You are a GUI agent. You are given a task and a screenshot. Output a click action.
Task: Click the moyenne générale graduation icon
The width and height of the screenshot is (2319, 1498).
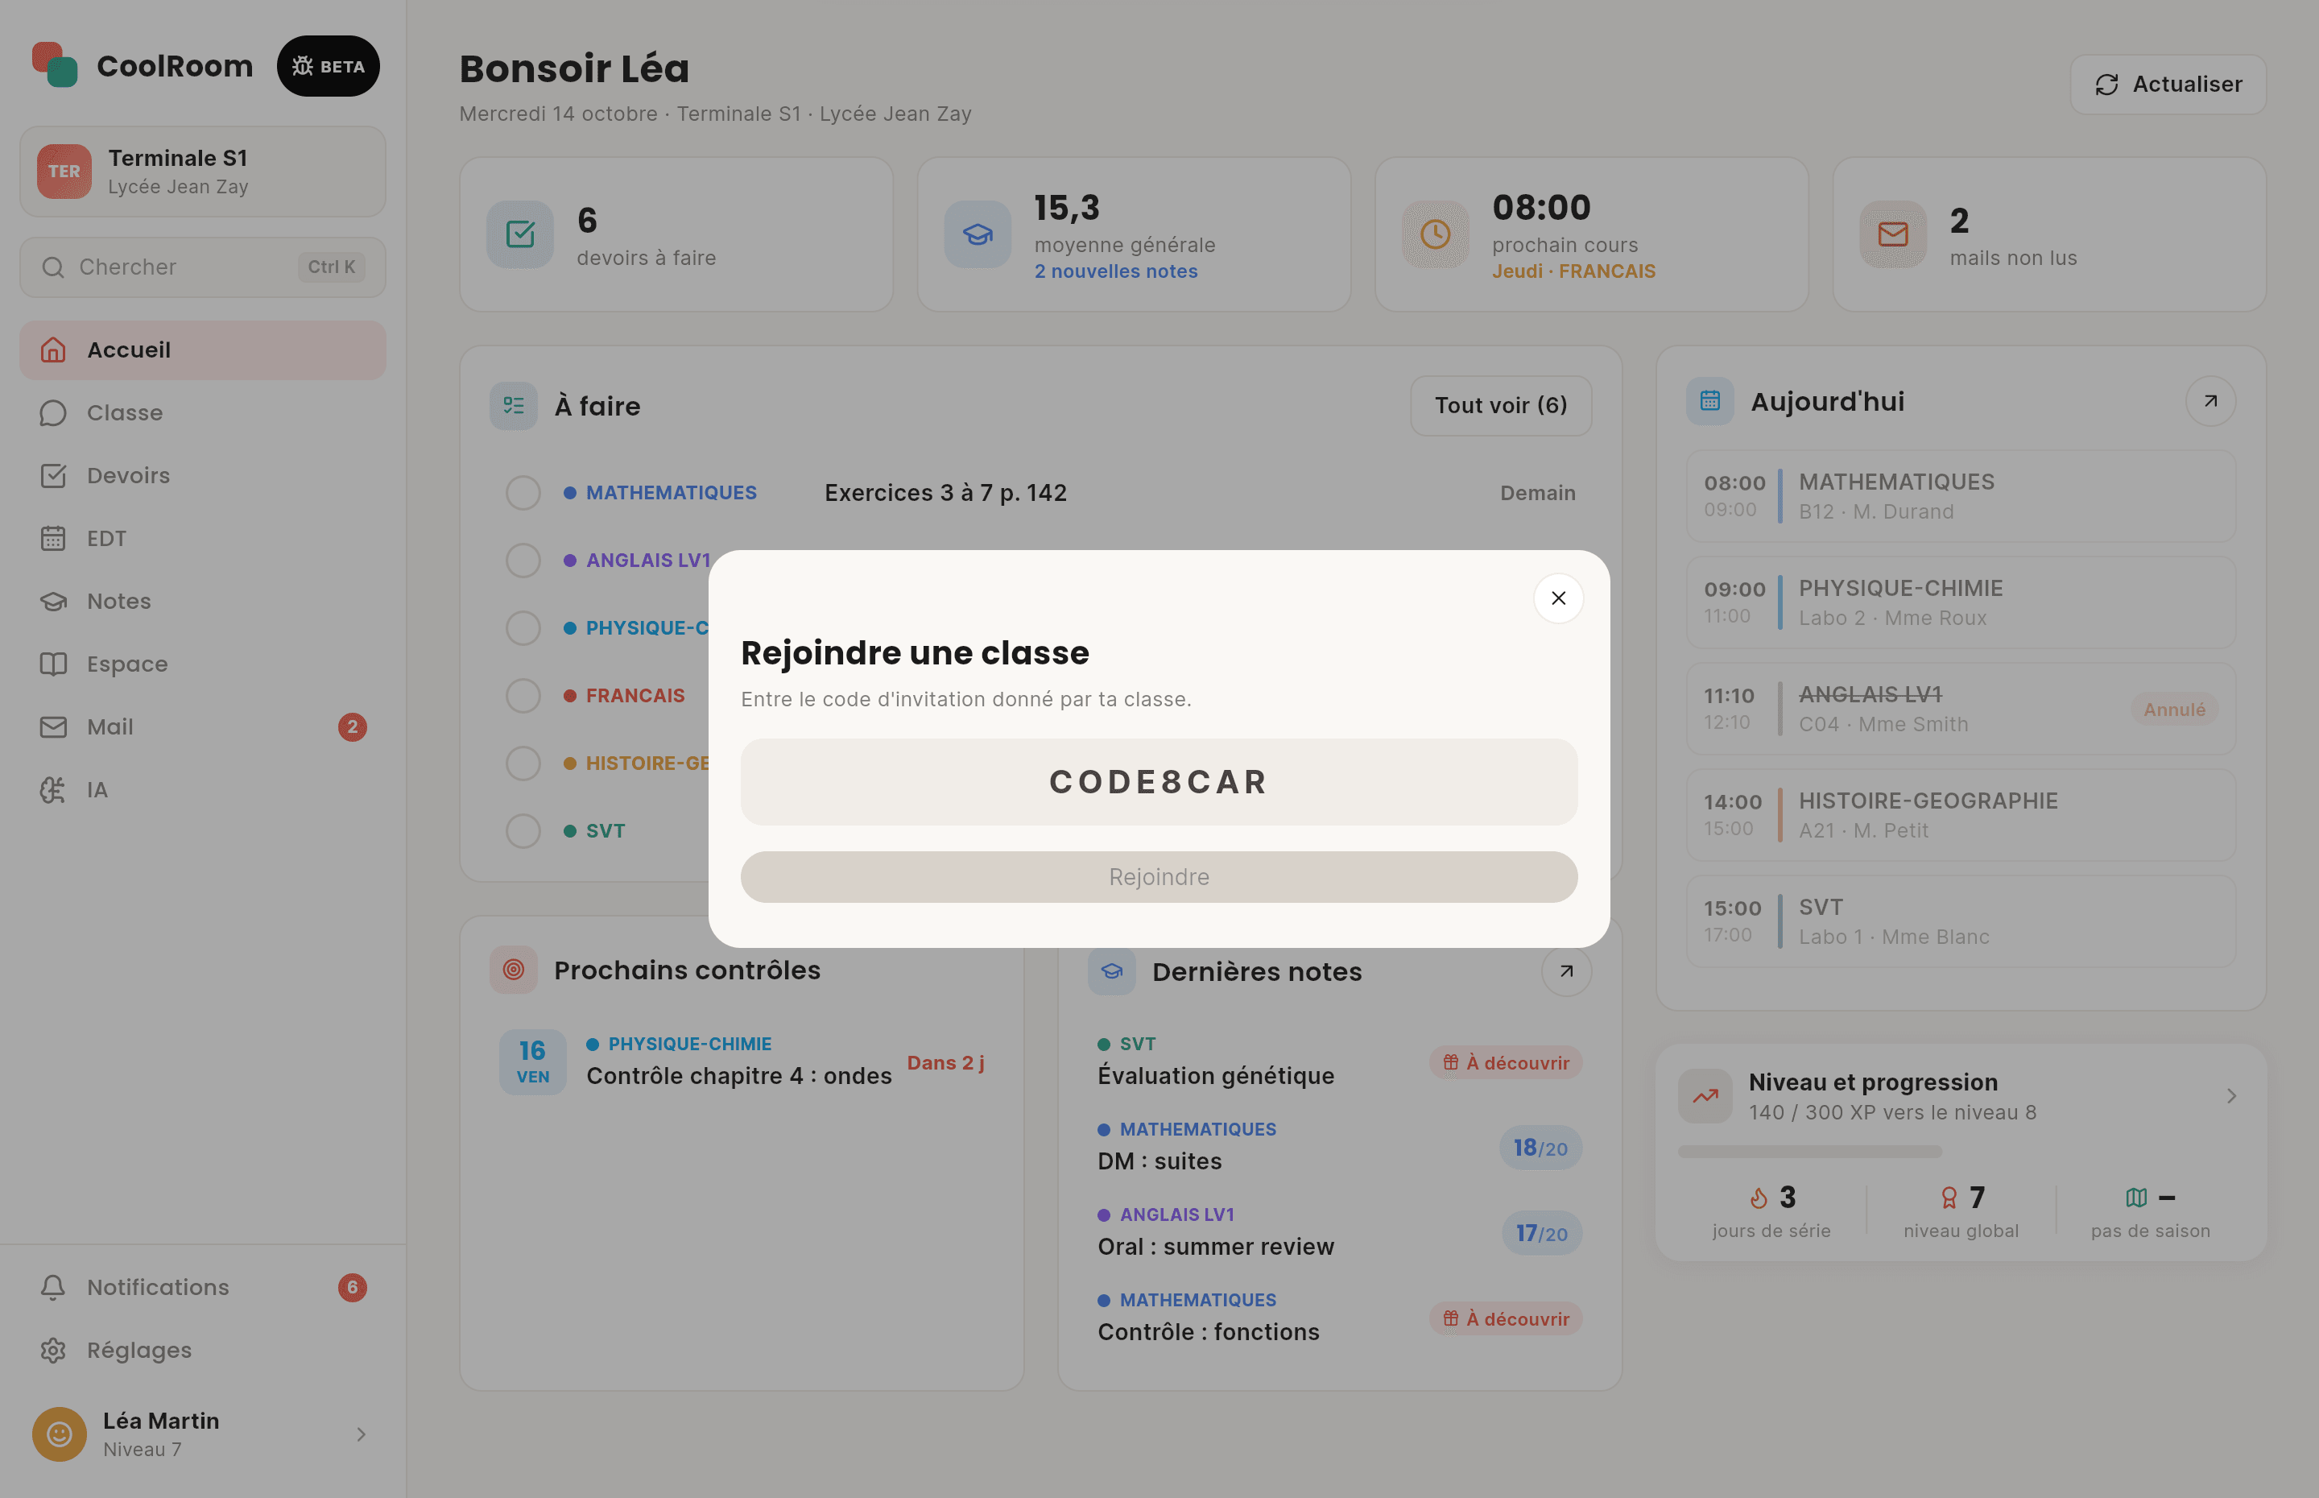click(978, 234)
